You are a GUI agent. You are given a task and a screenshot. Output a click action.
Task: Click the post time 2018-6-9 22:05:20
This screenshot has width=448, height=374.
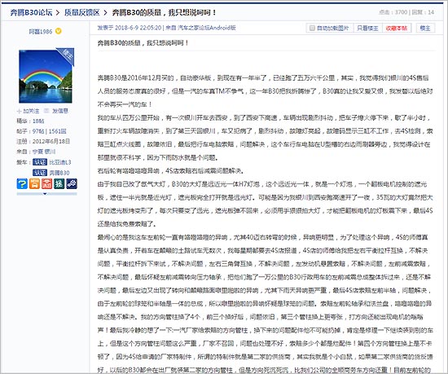click(138, 28)
